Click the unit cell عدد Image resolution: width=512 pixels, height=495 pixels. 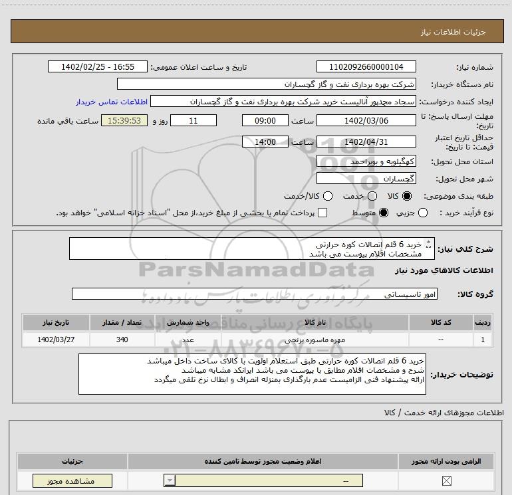coord(188,340)
